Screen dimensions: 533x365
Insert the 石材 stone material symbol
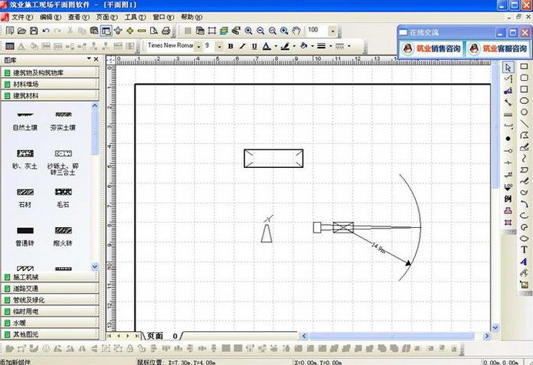click(25, 198)
